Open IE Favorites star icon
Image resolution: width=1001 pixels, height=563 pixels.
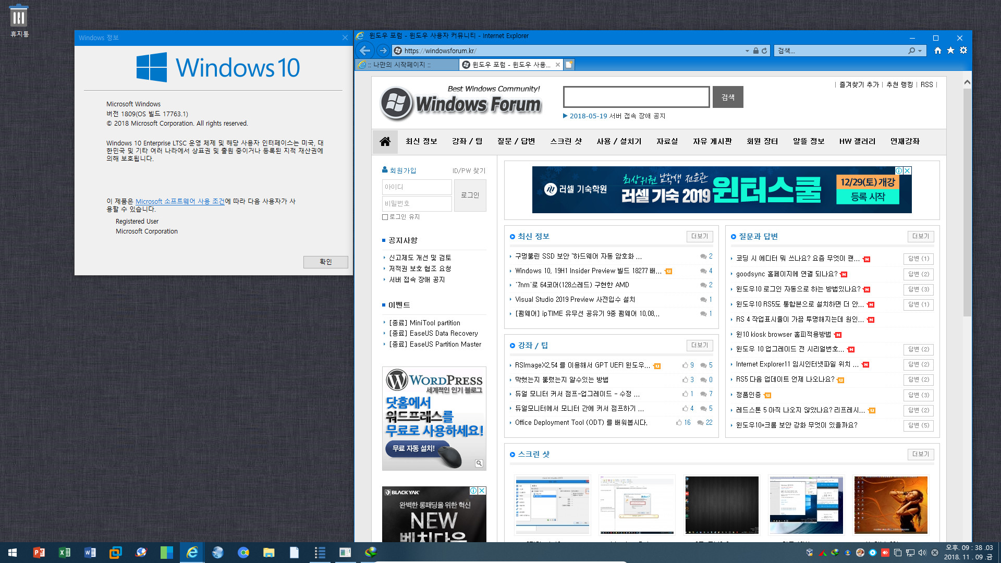pyautogui.click(x=950, y=51)
